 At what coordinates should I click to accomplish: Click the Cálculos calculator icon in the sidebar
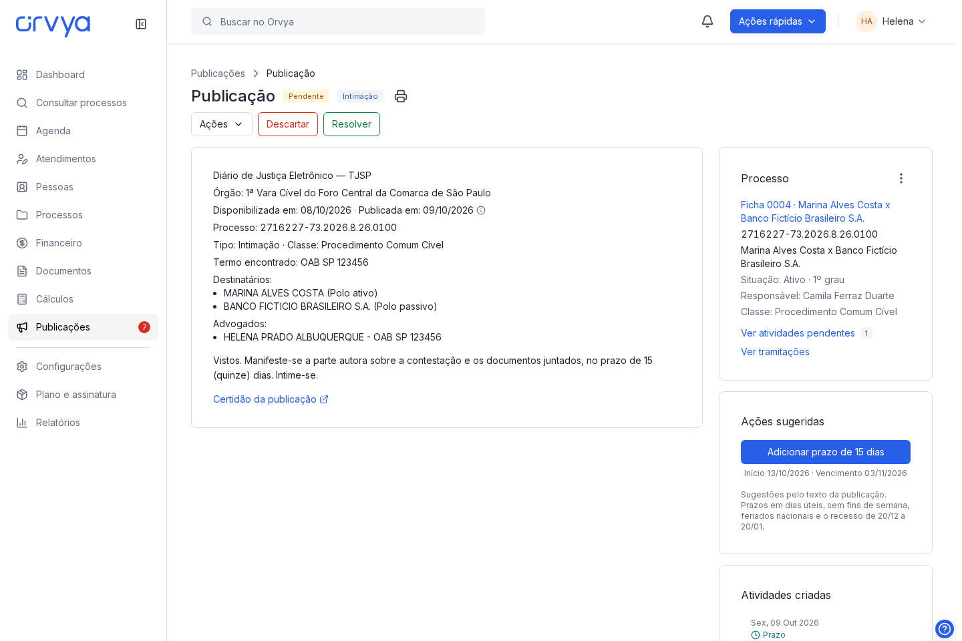click(22, 299)
